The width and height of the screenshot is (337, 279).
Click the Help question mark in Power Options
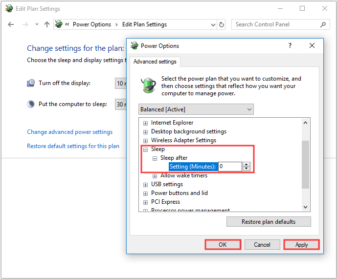(290, 45)
